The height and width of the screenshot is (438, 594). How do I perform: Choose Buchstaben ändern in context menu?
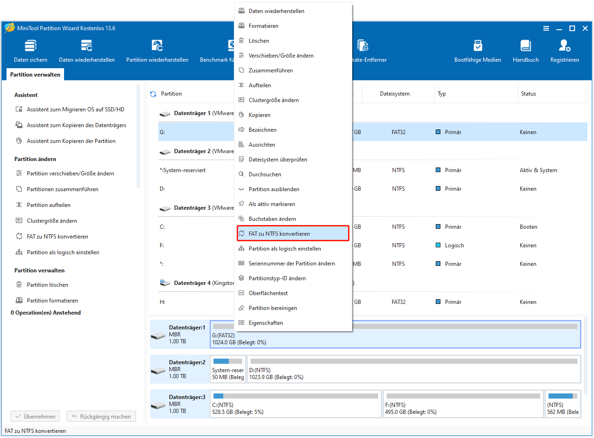(x=293, y=219)
